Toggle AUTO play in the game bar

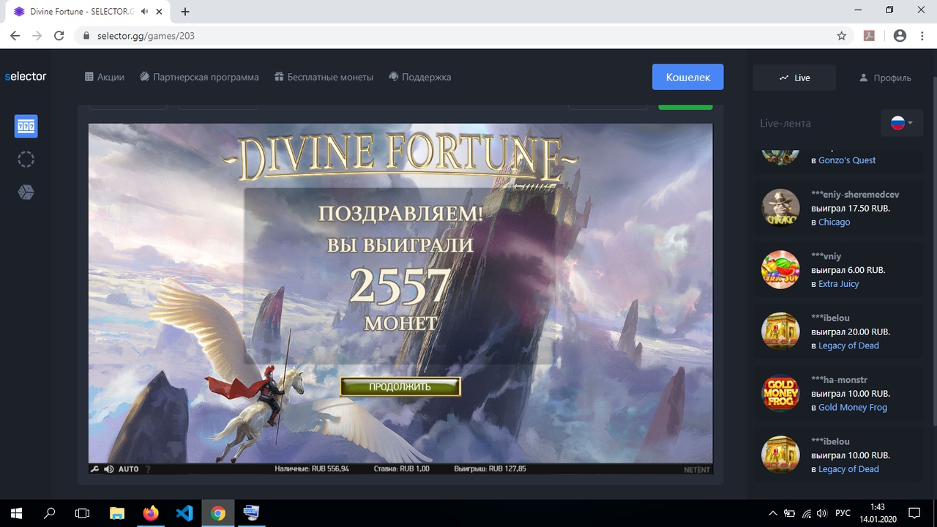(129, 469)
